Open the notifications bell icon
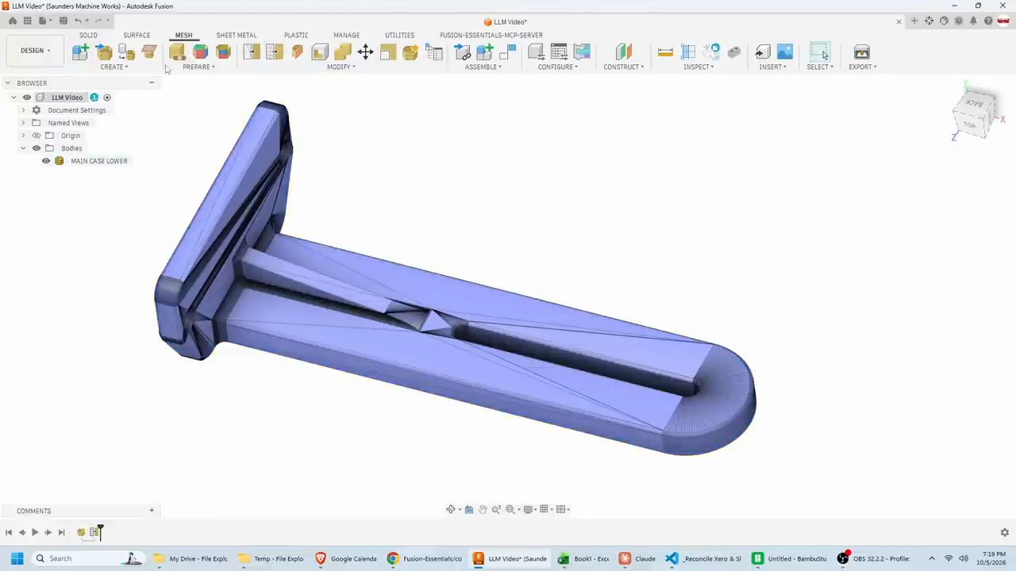Screen dimensions: 1016x571 [973, 21]
